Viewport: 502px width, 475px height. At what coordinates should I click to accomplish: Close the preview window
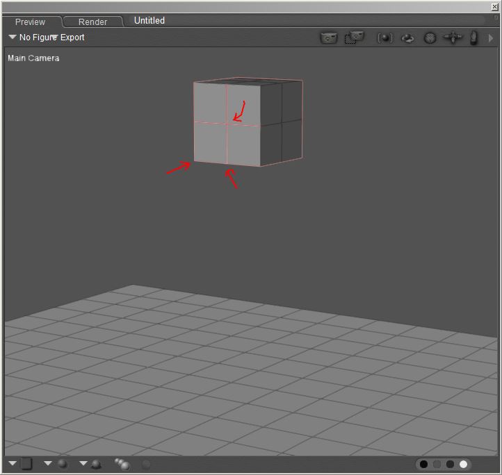tap(494, 7)
